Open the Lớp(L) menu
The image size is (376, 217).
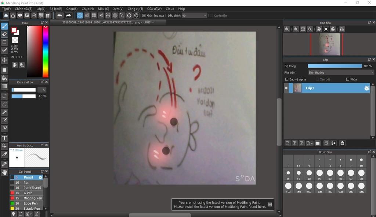(x=41, y=9)
